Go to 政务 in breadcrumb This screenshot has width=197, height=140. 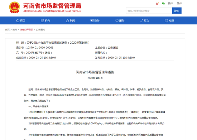[15, 30]
